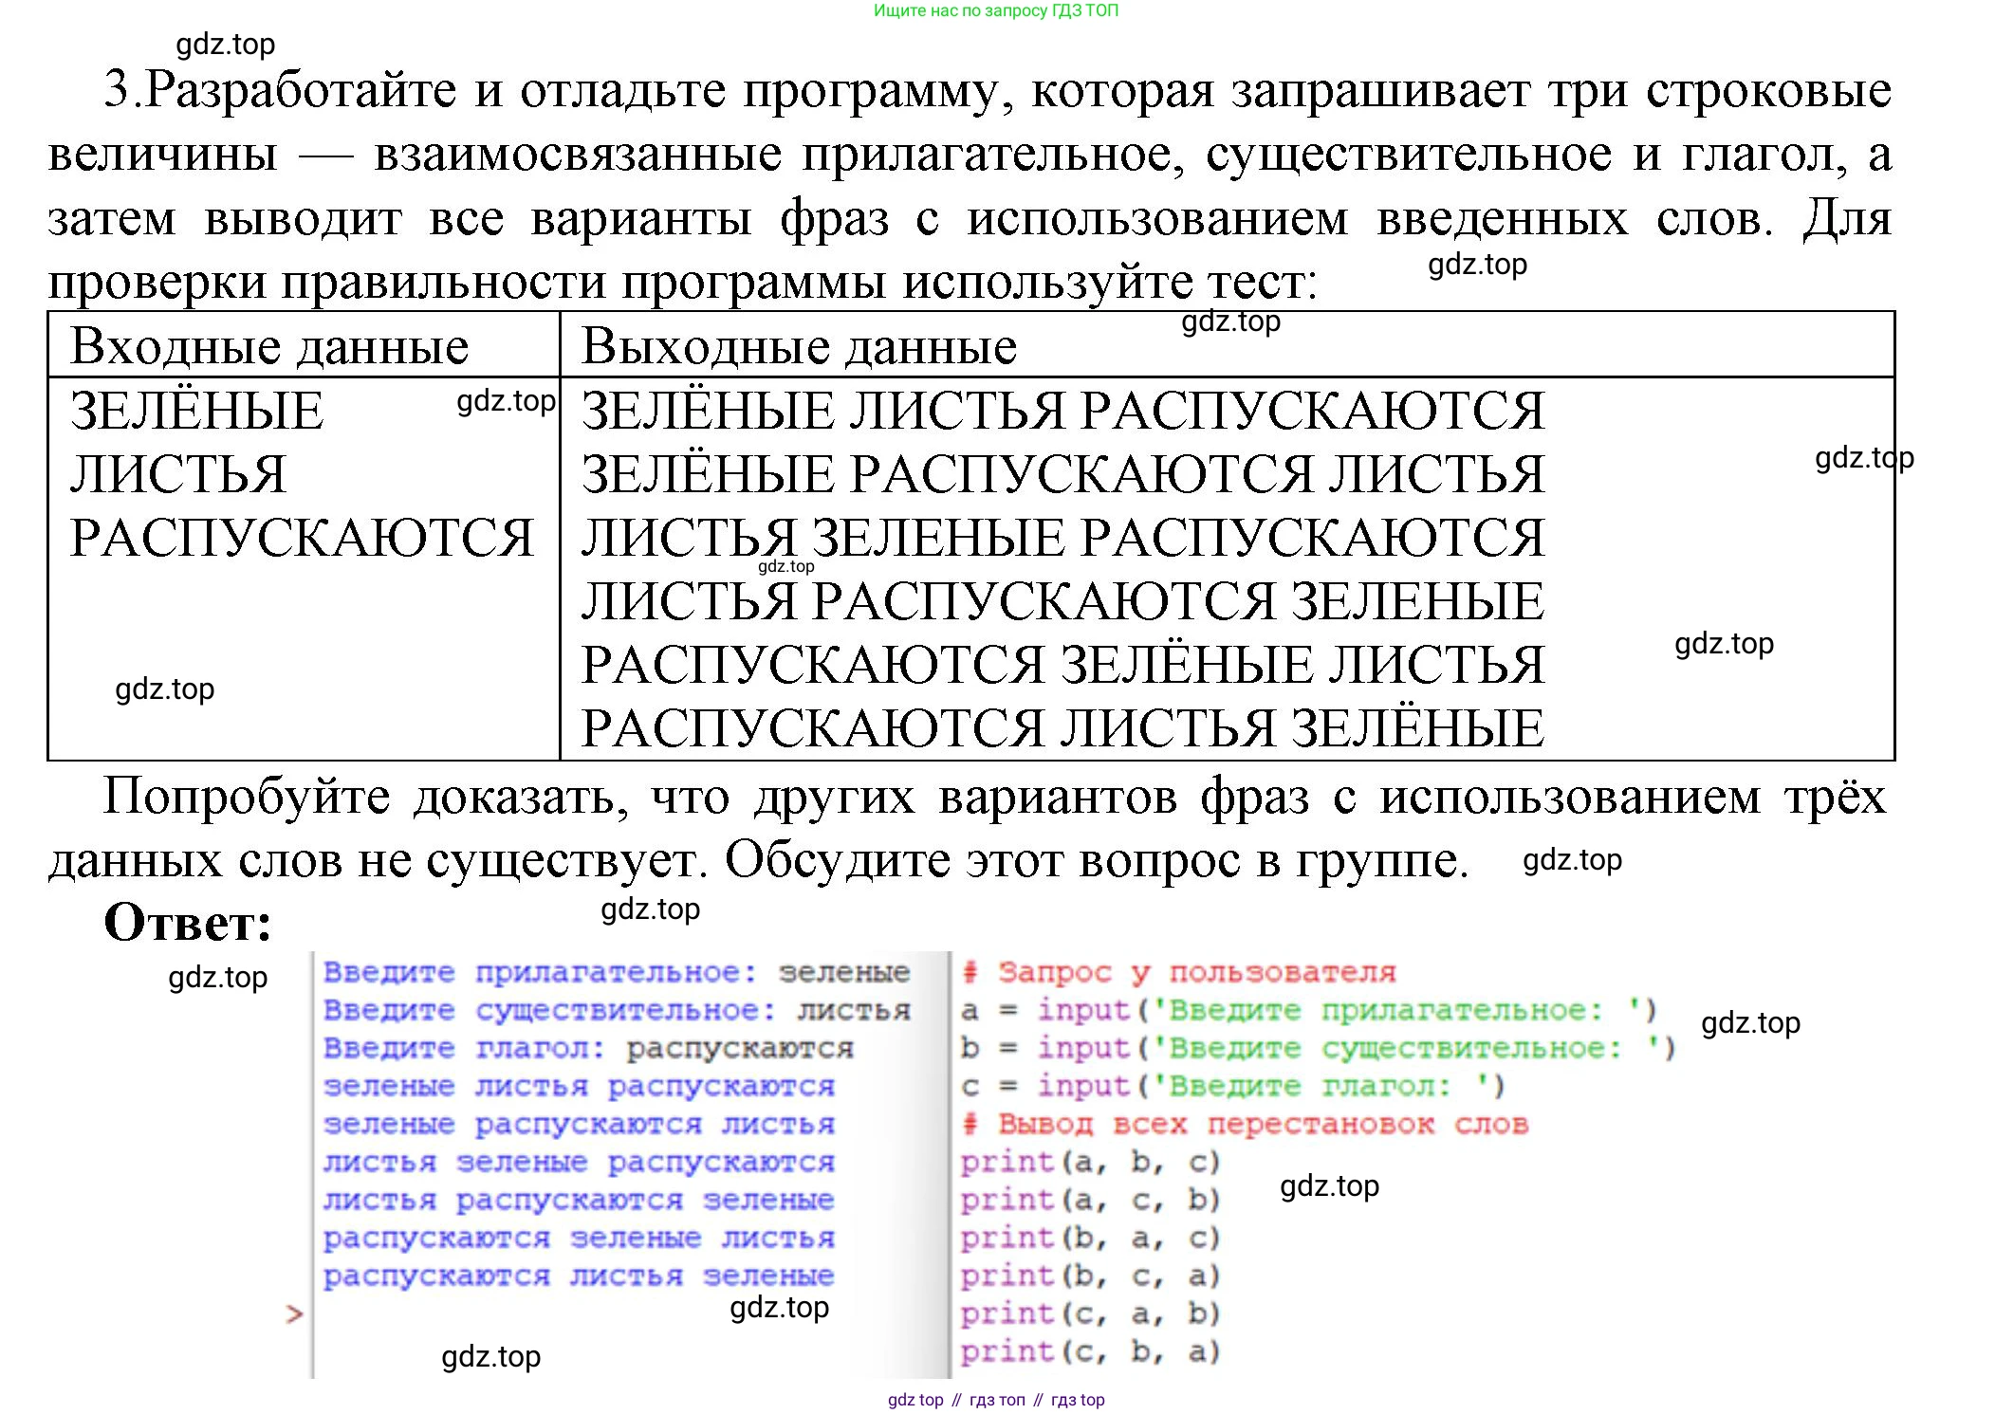Click console output 'листья зеленые распускаются'

pyautogui.click(x=579, y=1163)
